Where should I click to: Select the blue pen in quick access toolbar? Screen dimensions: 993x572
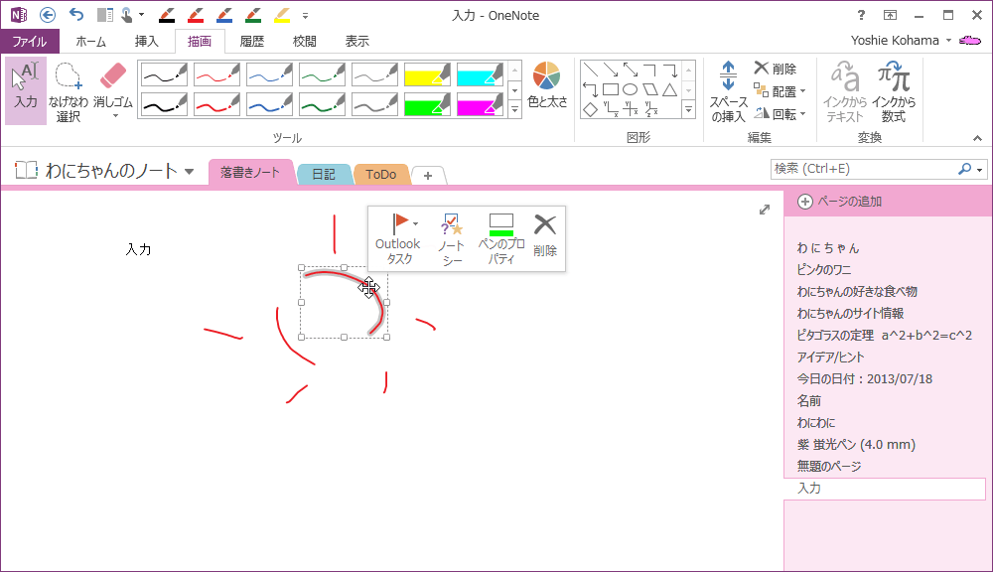[223, 15]
